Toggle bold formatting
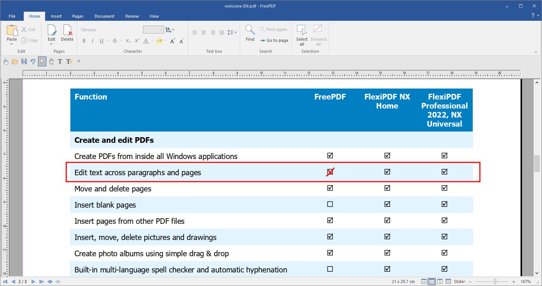Image resolution: width=542 pixels, height=286 pixels. point(84,41)
